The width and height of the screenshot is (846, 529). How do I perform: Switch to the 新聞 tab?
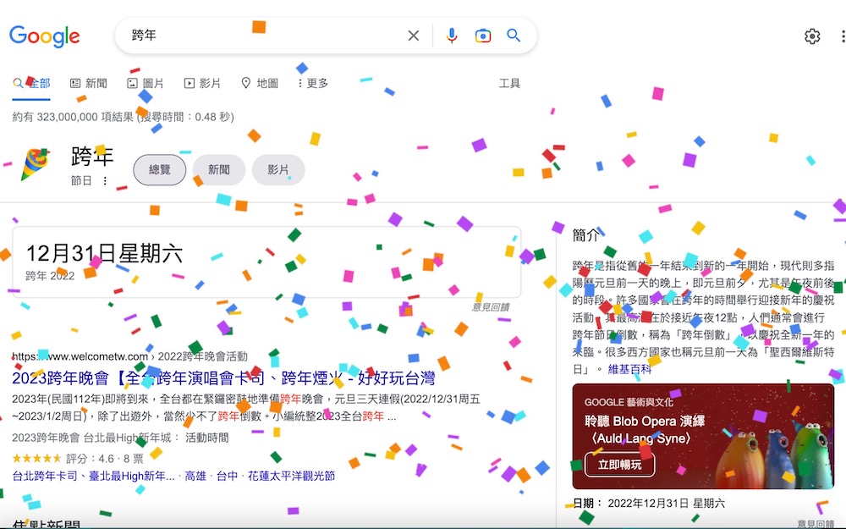[89, 83]
